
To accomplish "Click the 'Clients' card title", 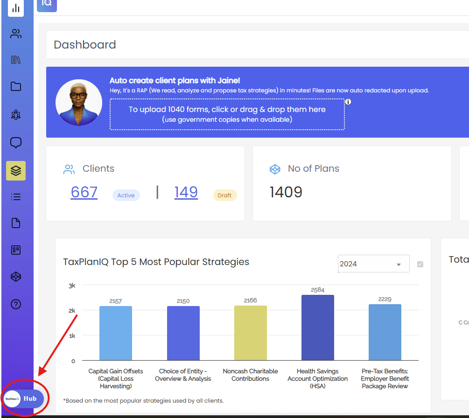I will pyautogui.click(x=98, y=168).
